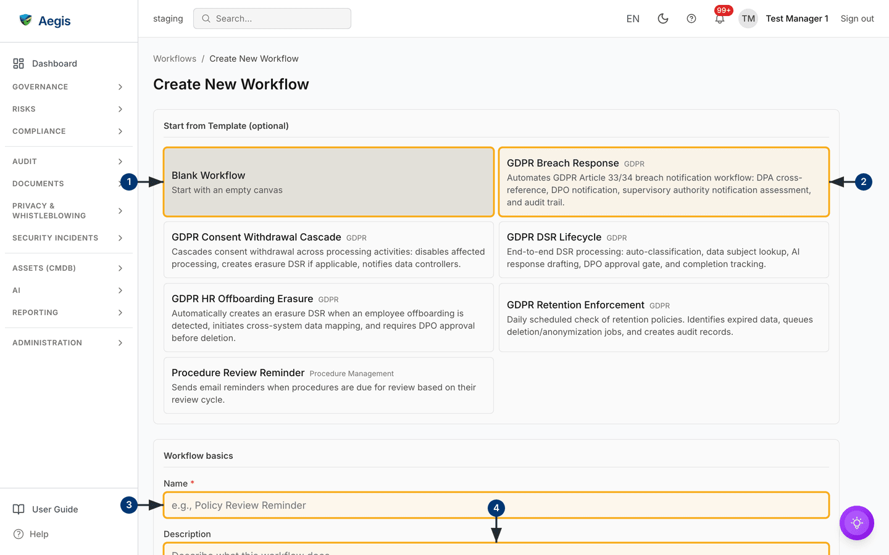Click the search magnifier icon

click(x=206, y=18)
